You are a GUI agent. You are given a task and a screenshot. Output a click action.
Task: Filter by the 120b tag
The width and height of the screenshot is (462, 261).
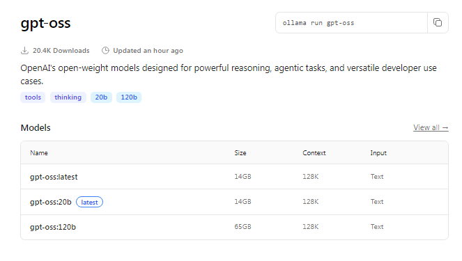tap(129, 97)
